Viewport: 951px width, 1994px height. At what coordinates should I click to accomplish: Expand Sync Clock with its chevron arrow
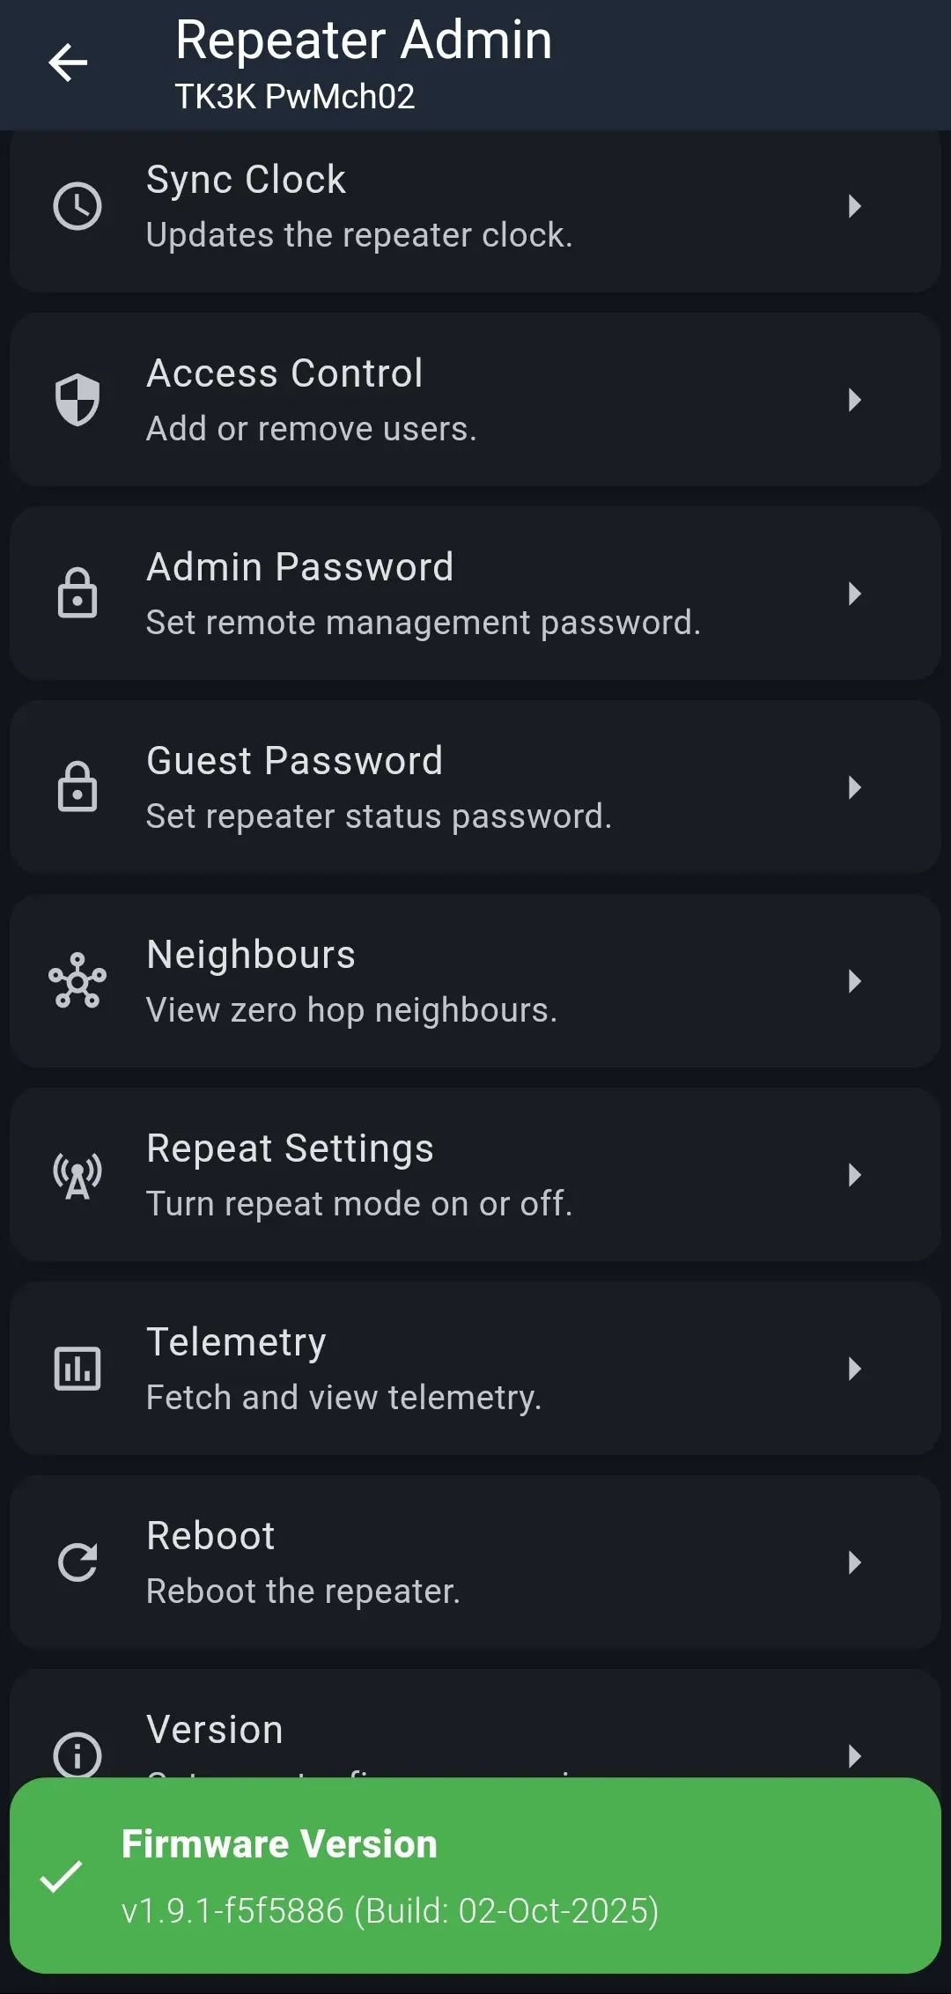tap(854, 206)
